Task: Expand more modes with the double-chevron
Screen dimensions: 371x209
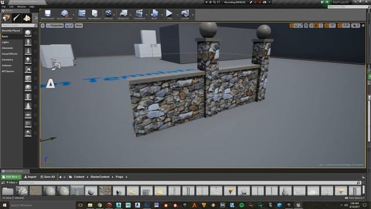Action: 36,18
